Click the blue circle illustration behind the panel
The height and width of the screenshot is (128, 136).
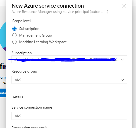point(3,36)
